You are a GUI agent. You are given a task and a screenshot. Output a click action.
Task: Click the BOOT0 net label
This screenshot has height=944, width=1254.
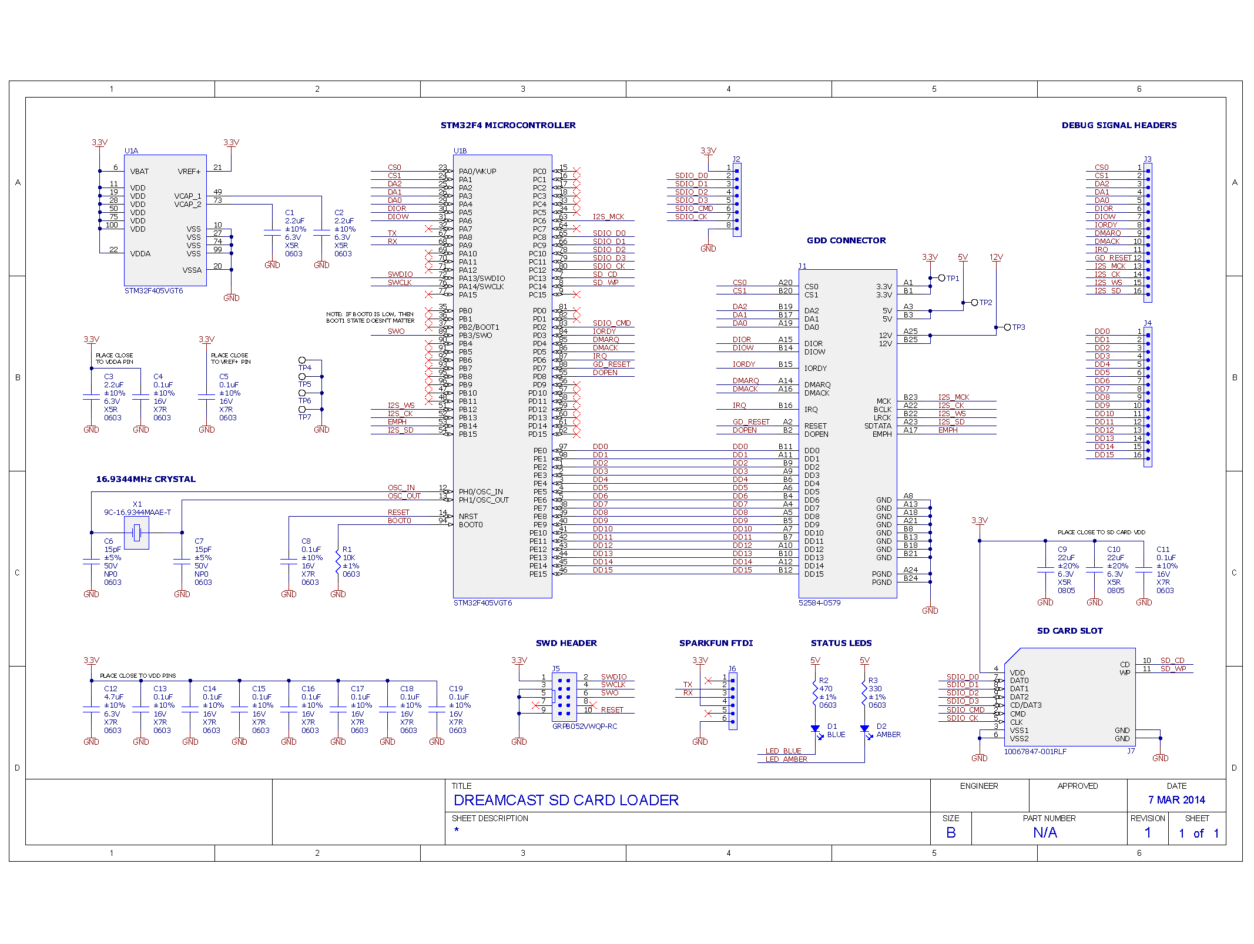coord(399,521)
